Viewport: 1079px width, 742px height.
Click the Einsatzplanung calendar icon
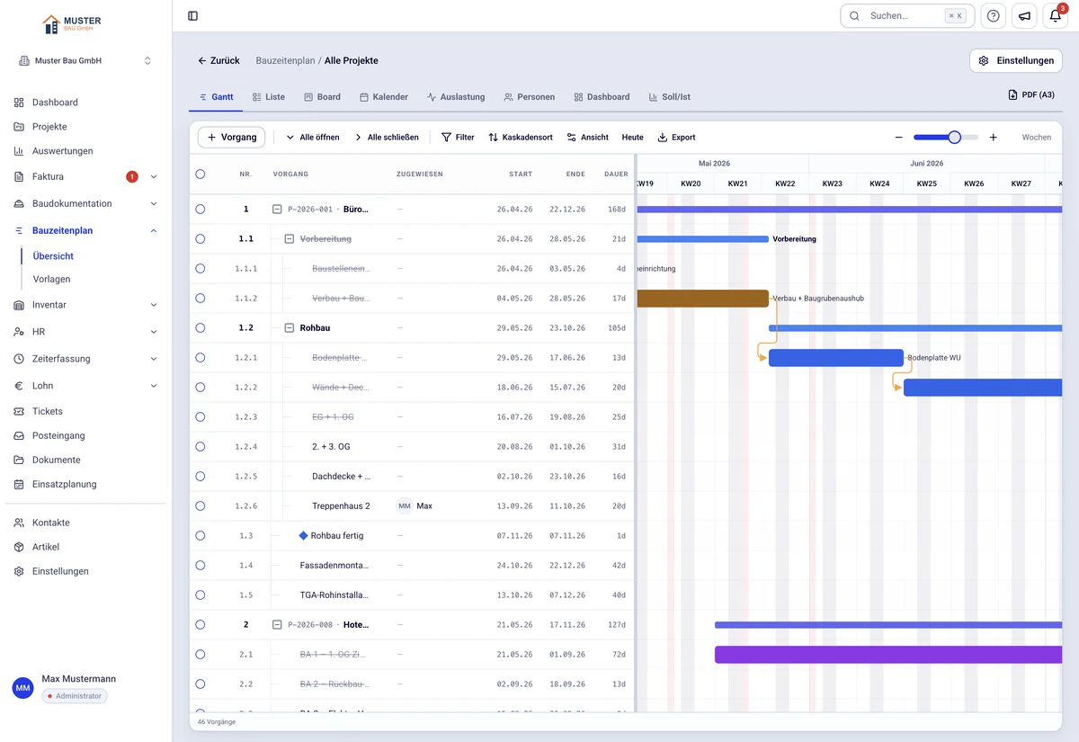19,484
